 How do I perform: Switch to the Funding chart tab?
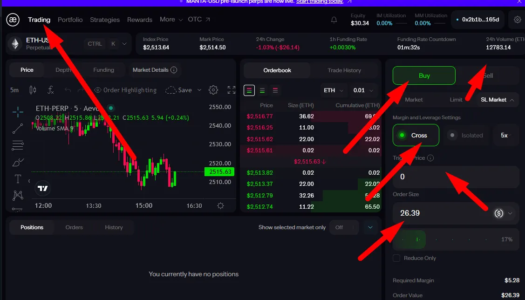pos(103,70)
